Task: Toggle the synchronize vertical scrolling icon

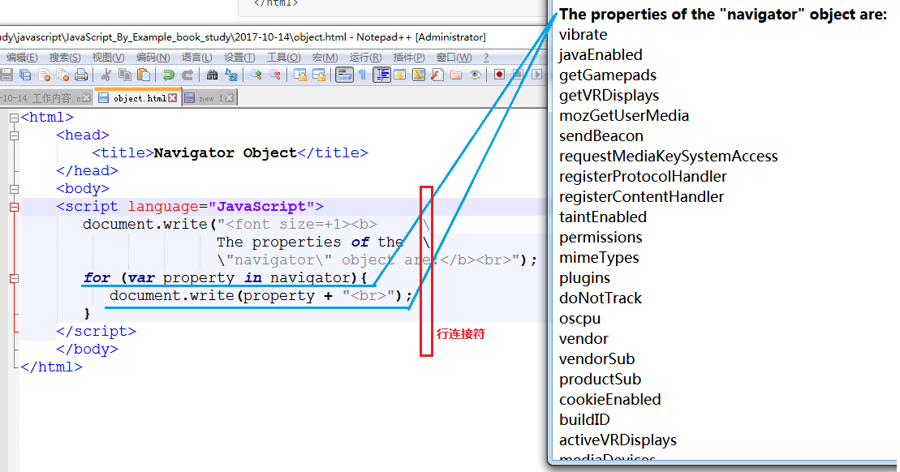Action: pyautogui.click(x=301, y=75)
